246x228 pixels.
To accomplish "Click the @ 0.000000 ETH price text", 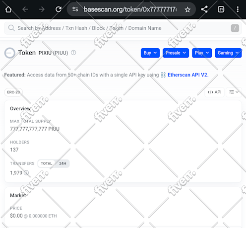I will click(x=40, y=216).
